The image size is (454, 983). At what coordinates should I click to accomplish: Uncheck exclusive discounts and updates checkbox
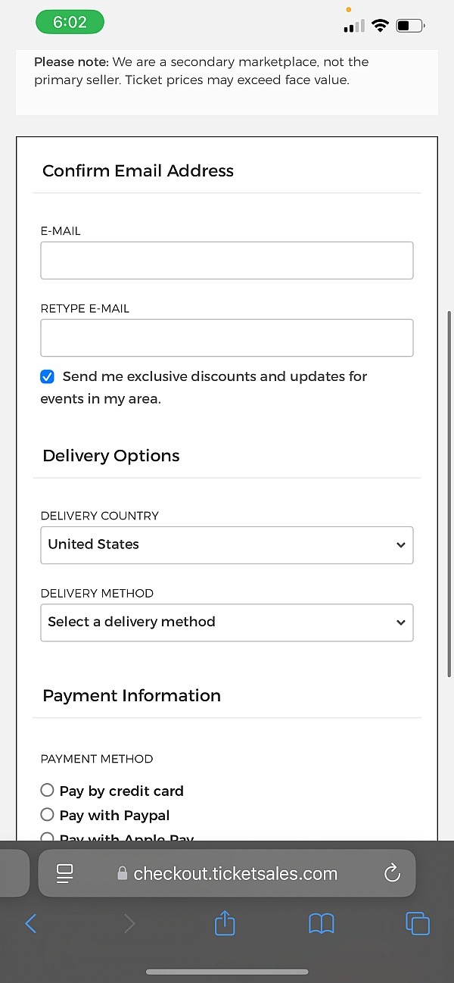click(48, 376)
